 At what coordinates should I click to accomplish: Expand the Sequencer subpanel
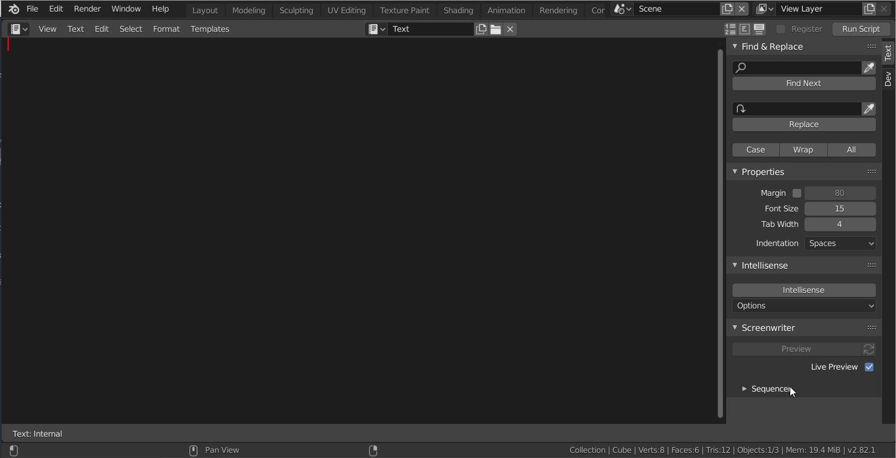(745, 389)
